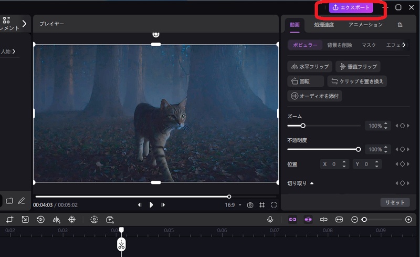This screenshot has height=257, width=420.
Task: Open the 16:9 aspect ratio dropdown
Action: tap(233, 205)
